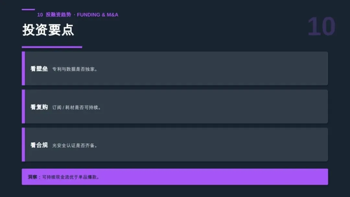The height and width of the screenshot is (197, 350).
Task: Click the middle of the 看复购 card
Action: pos(175,106)
